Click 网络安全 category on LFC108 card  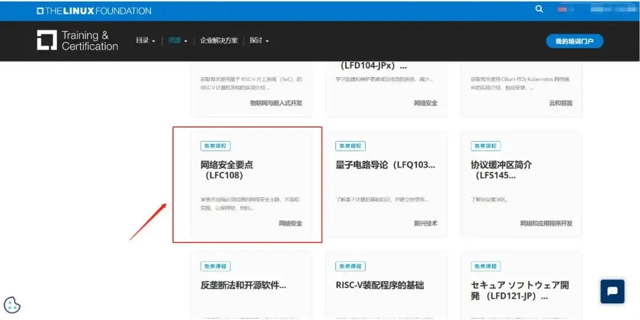point(290,223)
